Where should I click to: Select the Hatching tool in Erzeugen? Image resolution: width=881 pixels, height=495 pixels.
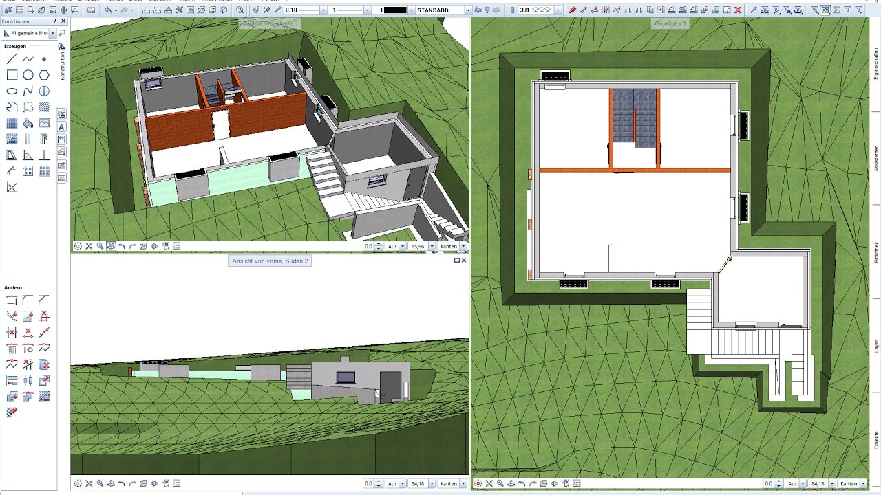44,107
